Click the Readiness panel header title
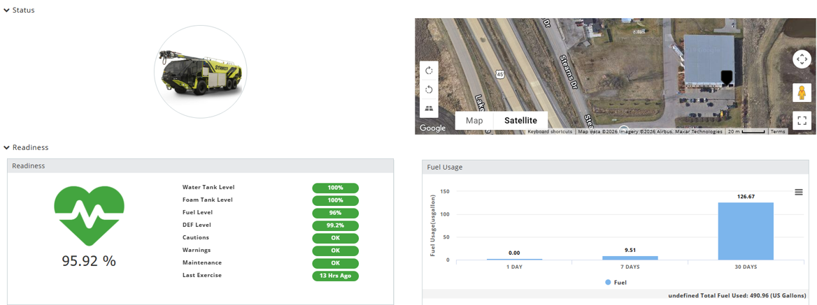 click(x=28, y=165)
